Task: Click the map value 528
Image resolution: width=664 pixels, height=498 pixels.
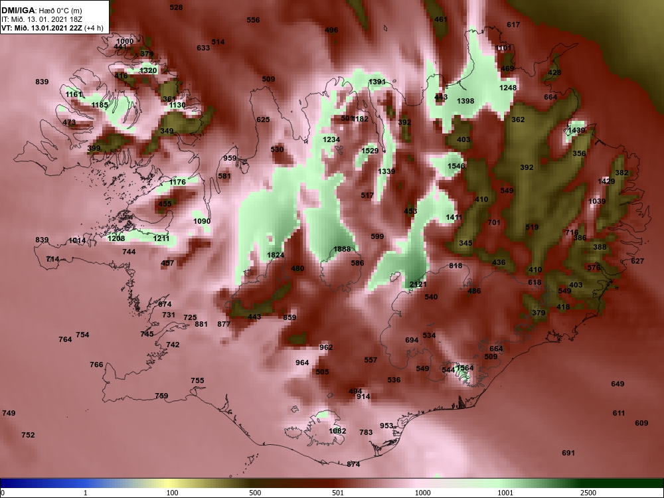Action: coord(176,7)
